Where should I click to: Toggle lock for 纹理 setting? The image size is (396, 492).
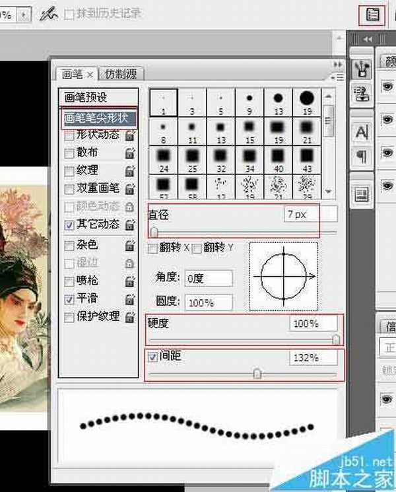(x=130, y=171)
